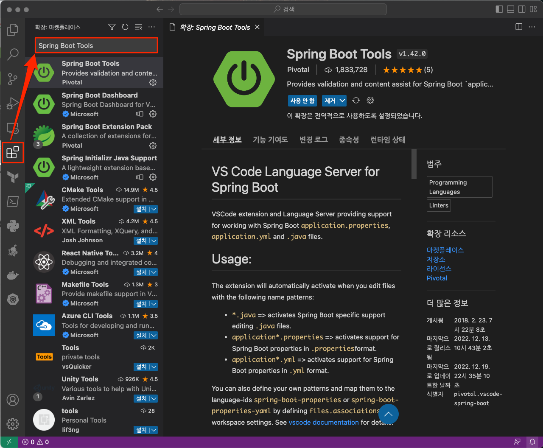
Task: Switch to the 변경 로그 tab
Action: coord(313,139)
